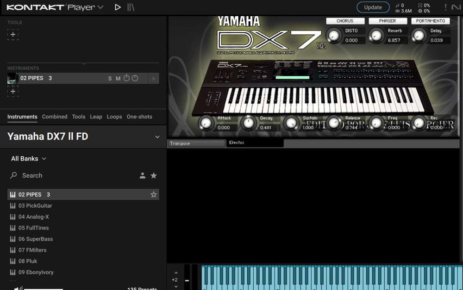This screenshot has height=290, width=463.
Task: Increase keyboard octave with up arrow
Action: 176,272
